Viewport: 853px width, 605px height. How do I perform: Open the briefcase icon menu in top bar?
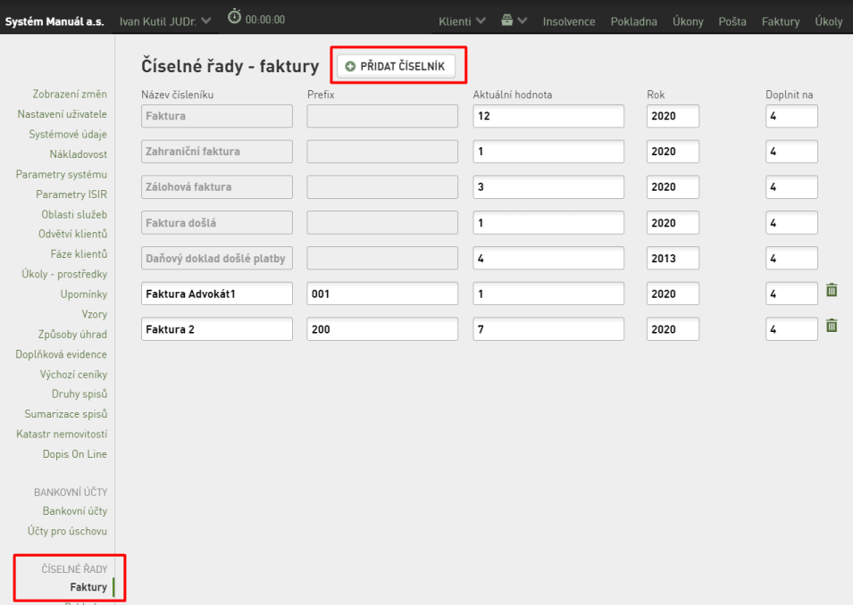(506, 21)
